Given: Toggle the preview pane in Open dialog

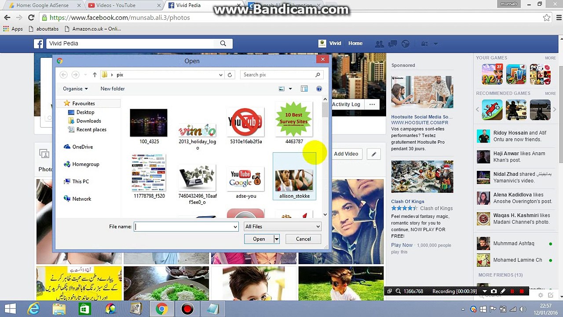Looking at the screenshot, I should coord(304,89).
